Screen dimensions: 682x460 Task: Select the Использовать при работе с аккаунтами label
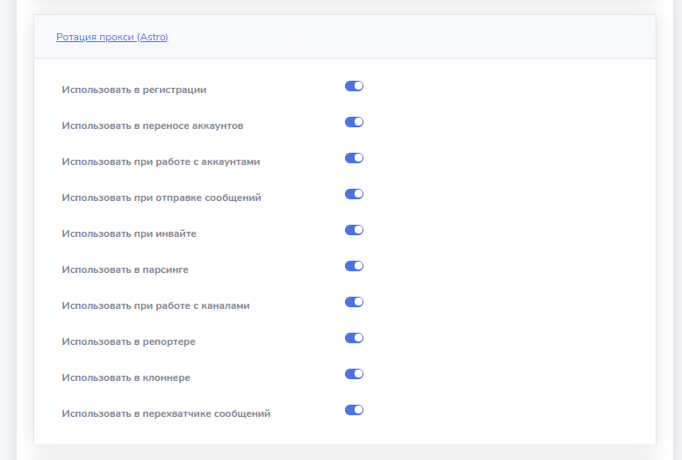161,162
